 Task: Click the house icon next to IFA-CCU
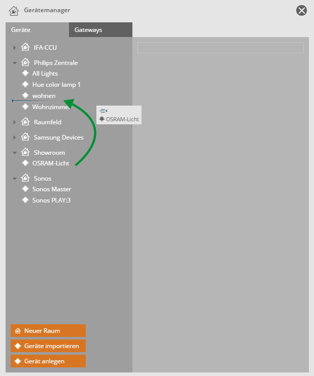(25, 47)
